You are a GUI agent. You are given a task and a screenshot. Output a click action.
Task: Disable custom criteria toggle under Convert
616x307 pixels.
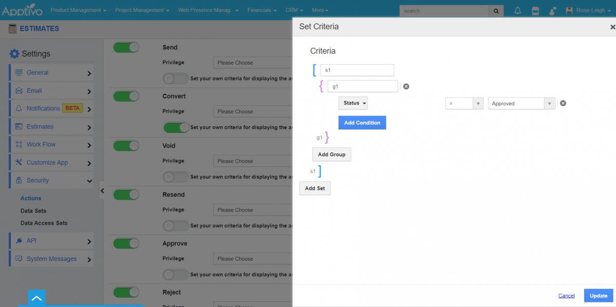[x=176, y=127]
